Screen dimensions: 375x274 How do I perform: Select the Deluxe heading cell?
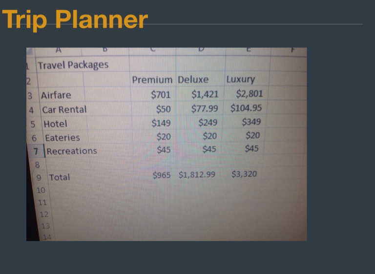[193, 80]
